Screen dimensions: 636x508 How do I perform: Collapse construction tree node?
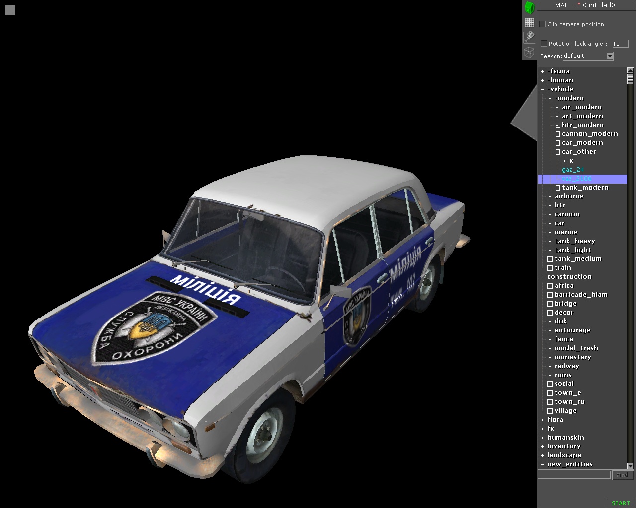pos(543,277)
